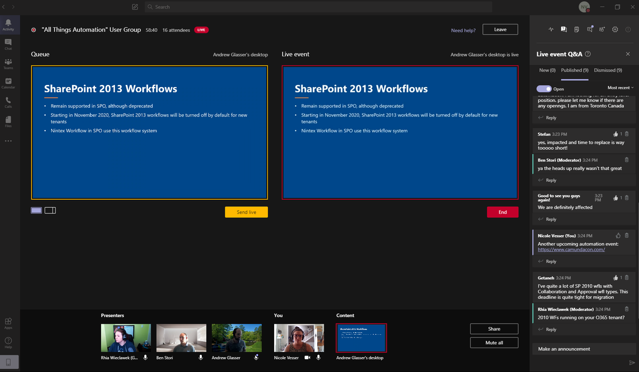Open the Q&A panel icon
Image resolution: width=639 pixels, height=372 pixels.
[564, 29]
